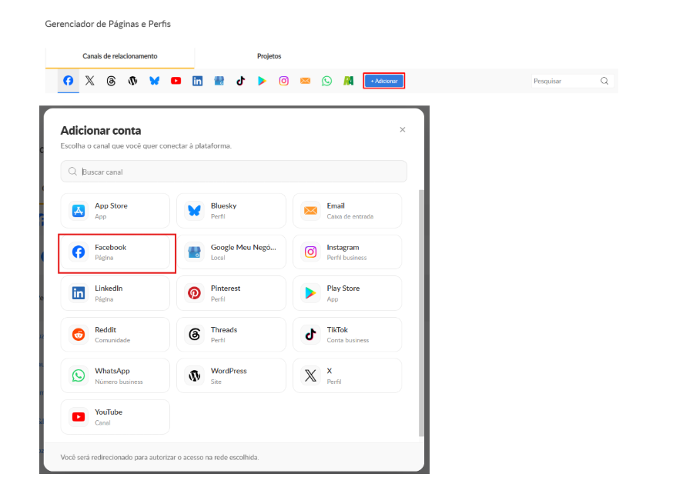The image size is (676, 477).
Task: Choose the Google Meu Negócio Local card
Action: coord(231,252)
